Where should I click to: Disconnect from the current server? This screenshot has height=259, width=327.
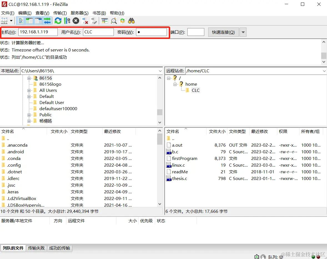click(85, 21)
